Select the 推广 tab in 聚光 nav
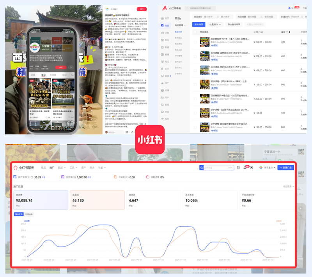 click(52, 168)
